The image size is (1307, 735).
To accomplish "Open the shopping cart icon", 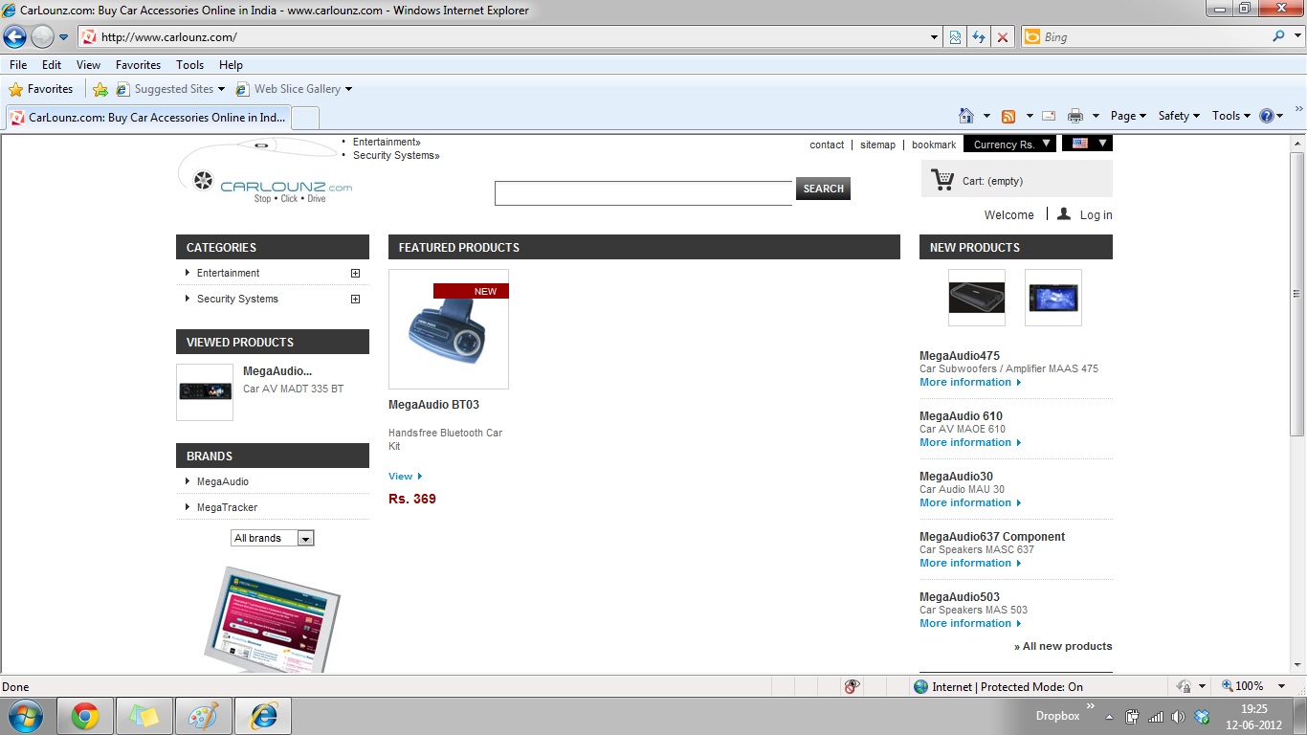I will (x=942, y=179).
